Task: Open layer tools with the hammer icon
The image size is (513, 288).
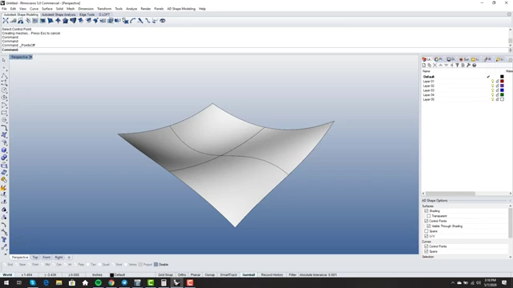Action: click(468, 66)
